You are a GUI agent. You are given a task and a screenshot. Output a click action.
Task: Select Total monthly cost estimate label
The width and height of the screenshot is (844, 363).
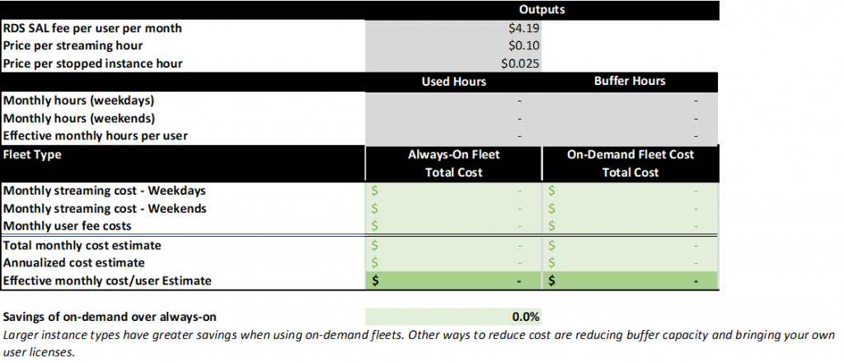click(x=82, y=246)
